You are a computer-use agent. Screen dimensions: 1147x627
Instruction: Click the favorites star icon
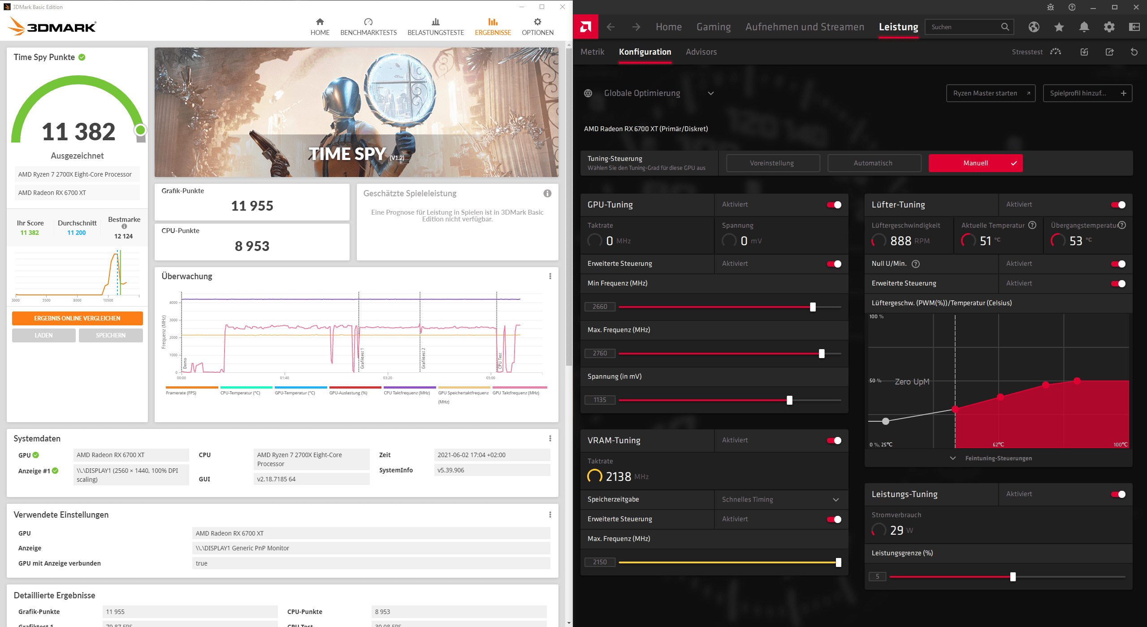(x=1059, y=27)
